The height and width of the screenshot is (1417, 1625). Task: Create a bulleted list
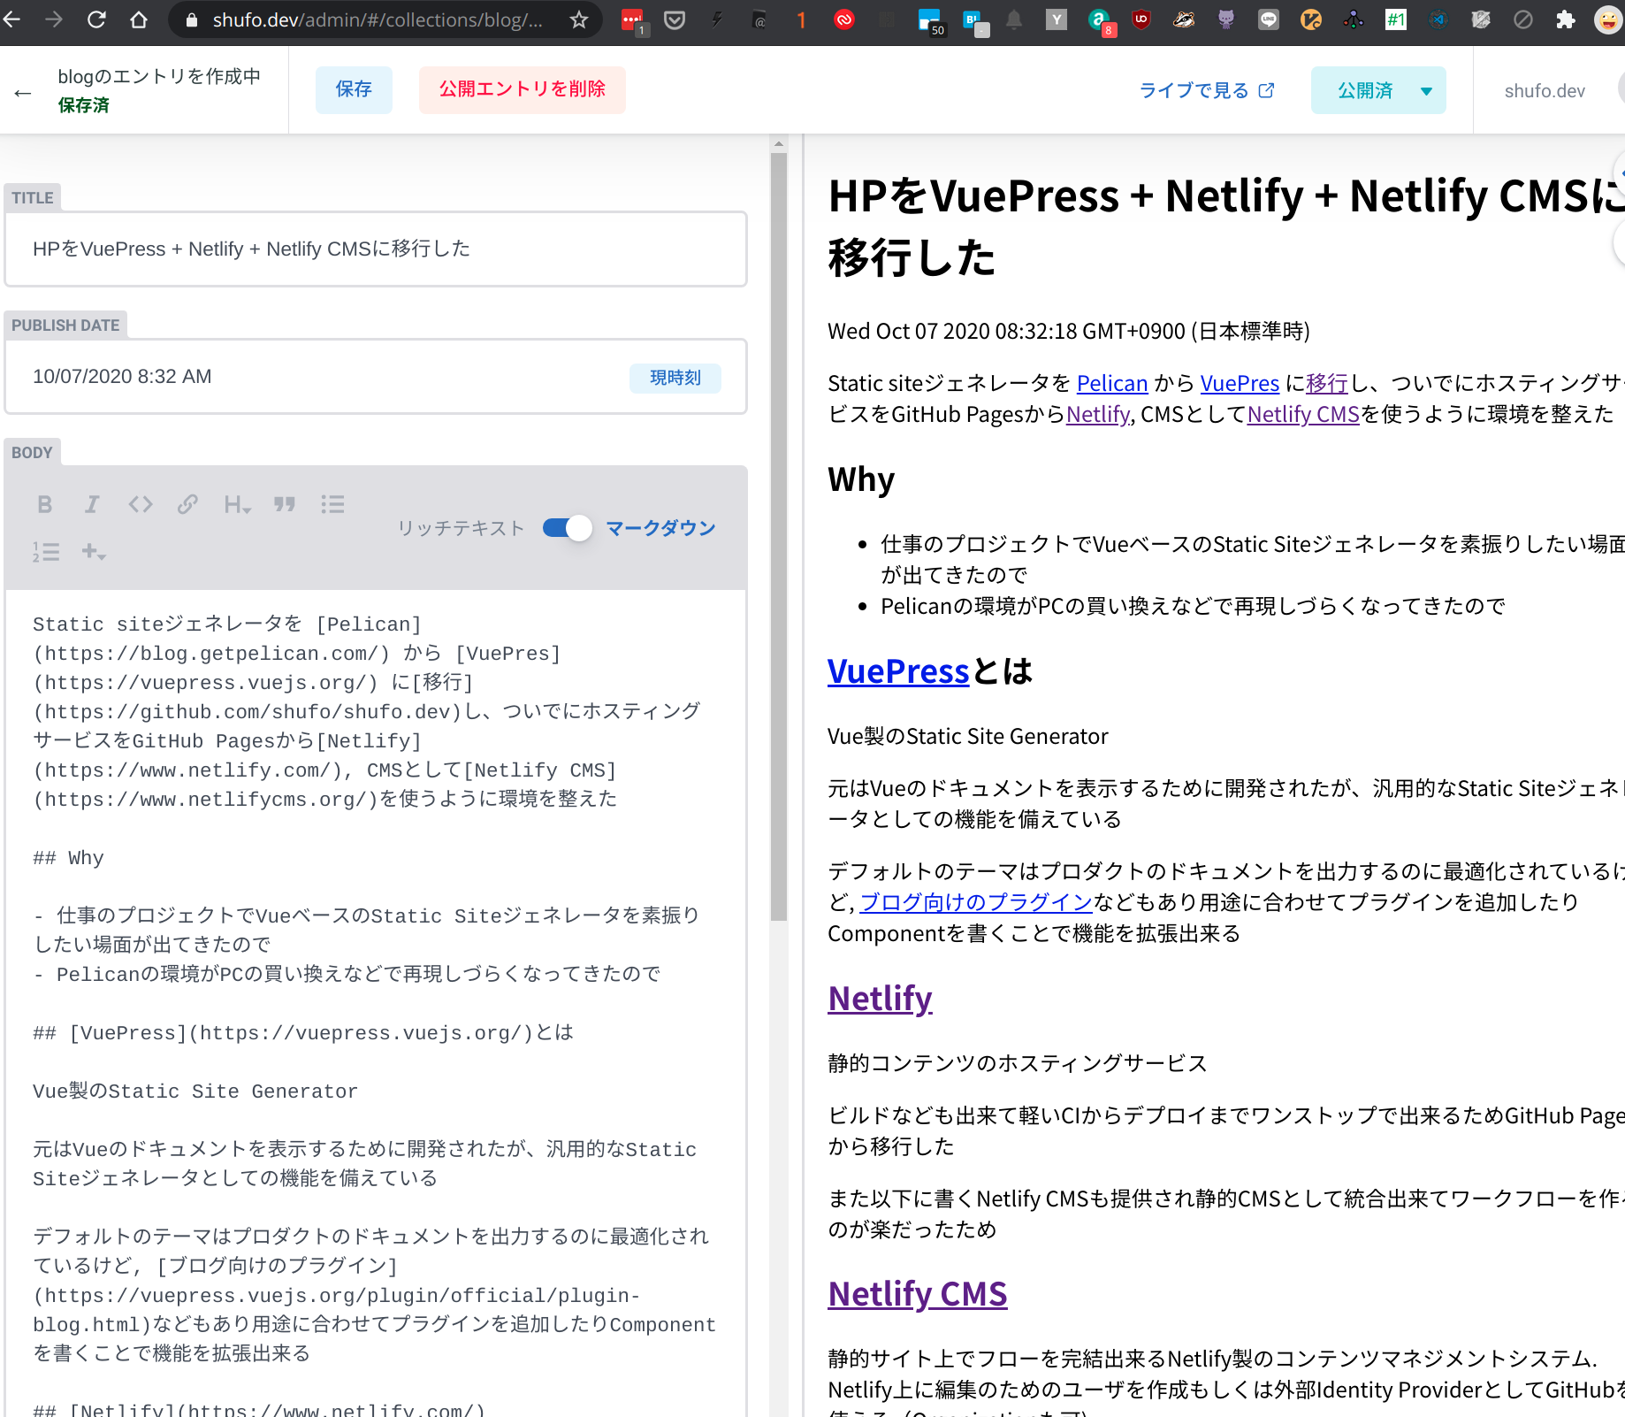(332, 504)
